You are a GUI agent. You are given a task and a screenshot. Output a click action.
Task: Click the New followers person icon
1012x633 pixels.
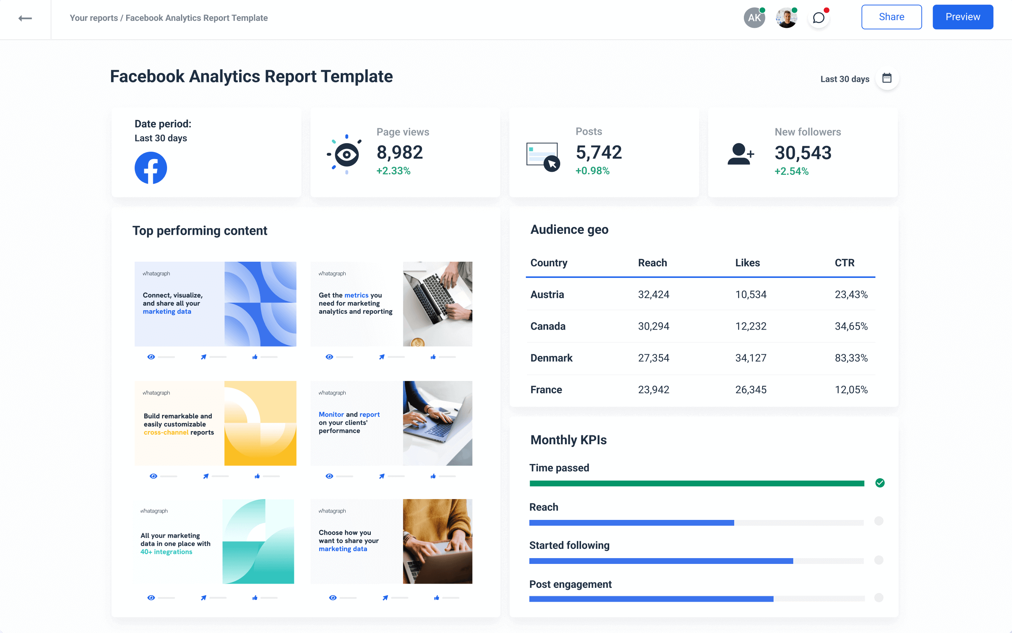(x=740, y=155)
